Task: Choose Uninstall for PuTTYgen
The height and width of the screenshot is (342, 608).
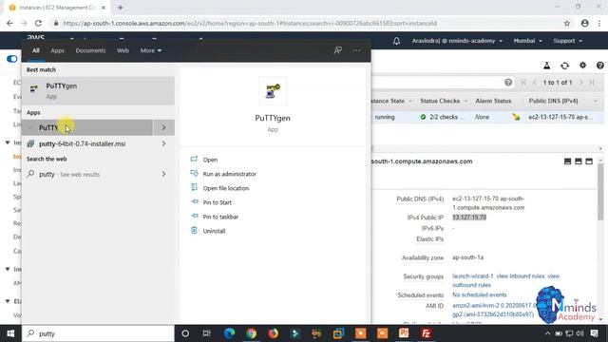Action: click(214, 231)
